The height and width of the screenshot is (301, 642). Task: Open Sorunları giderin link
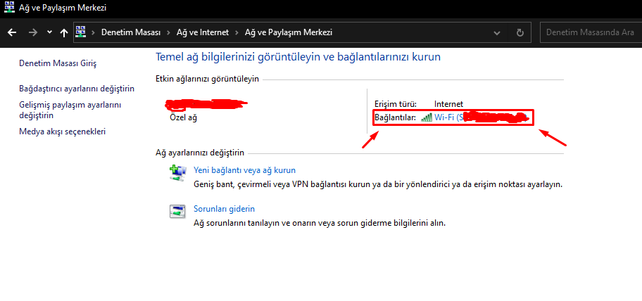[x=224, y=209]
